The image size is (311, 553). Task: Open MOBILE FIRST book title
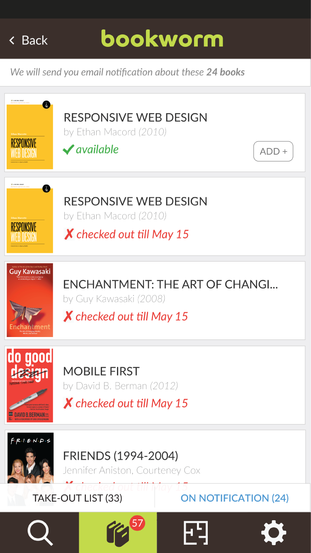pyautogui.click(x=101, y=371)
